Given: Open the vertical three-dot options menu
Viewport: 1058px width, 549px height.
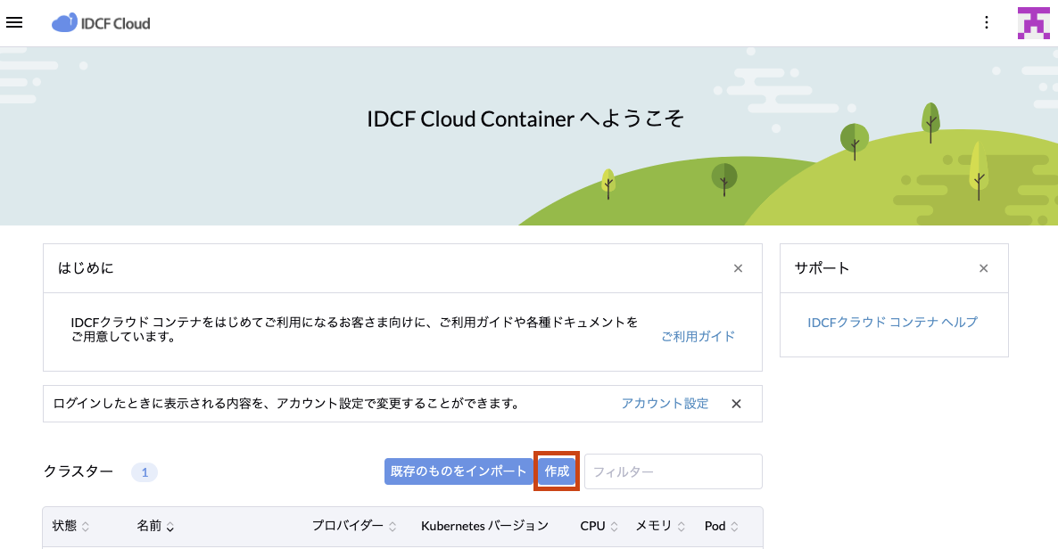Looking at the screenshot, I should [987, 23].
